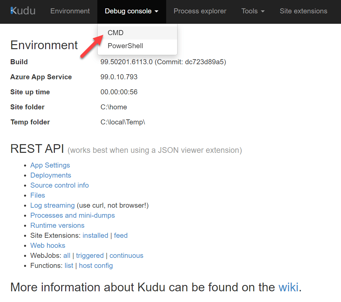This screenshot has height=302, width=341.
Task: Expand the Tools dropdown menu
Action: click(253, 11)
